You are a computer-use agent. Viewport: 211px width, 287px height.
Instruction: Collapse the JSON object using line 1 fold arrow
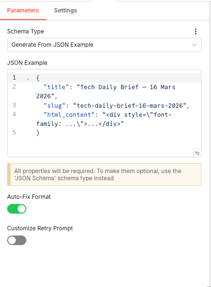(x=28, y=79)
